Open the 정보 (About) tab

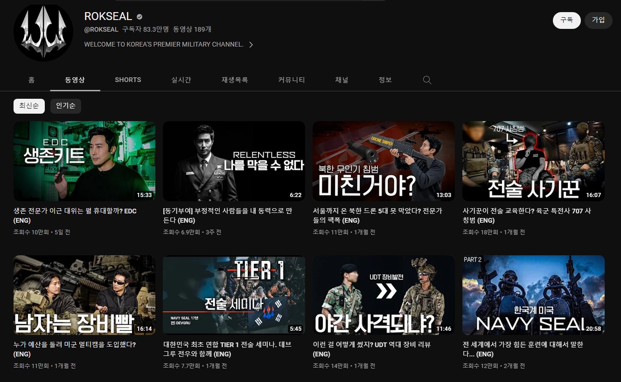pyautogui.click(x=385, y=80)
